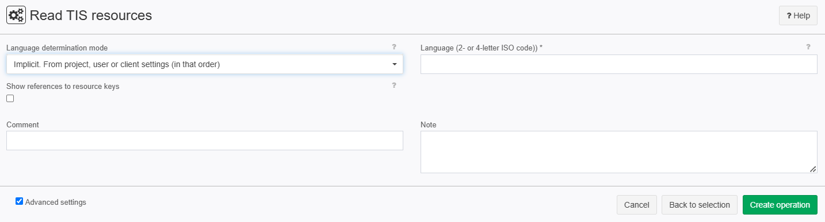Click the Show references to resource keys label
Viewport: 825px width, 222px height.
(x=63, y=86)
